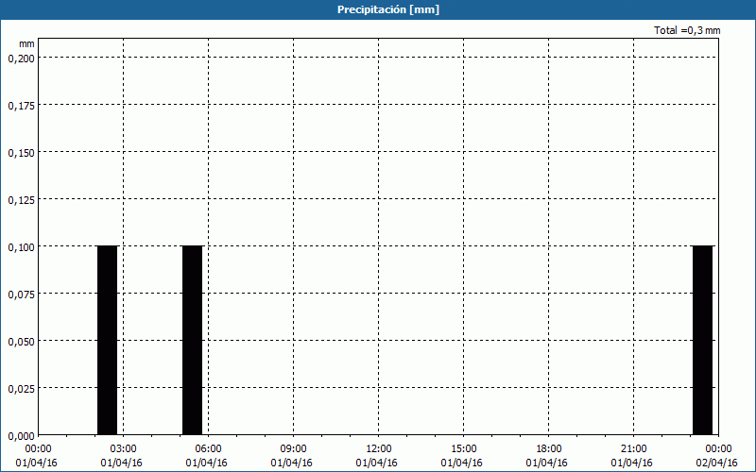The image size is (756, 472).
Task: Click the 21:00 time axis label
Action: click(x=633, y=449)
